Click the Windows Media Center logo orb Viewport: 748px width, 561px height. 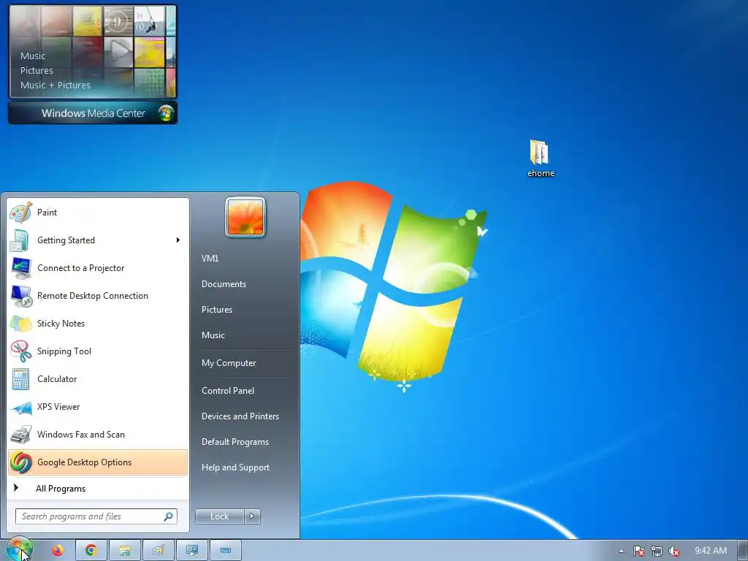point(166,113)
